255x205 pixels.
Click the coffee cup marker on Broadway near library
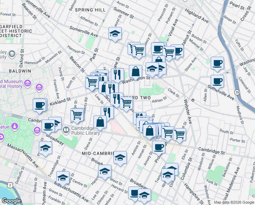click(48, 126)
